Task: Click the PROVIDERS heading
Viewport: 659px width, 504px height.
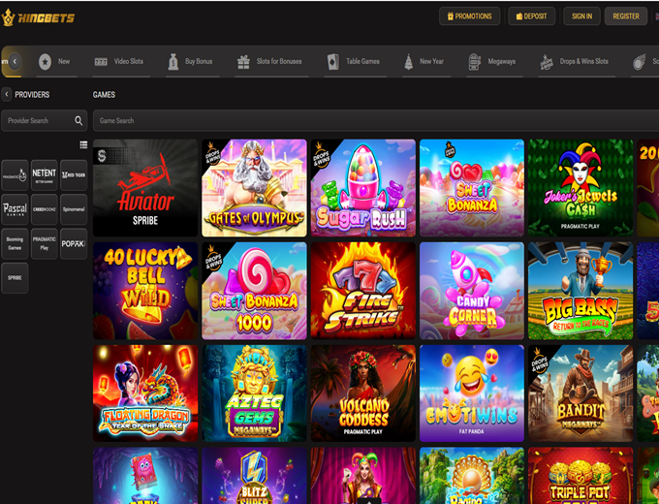Action: [x=32, y=95]
